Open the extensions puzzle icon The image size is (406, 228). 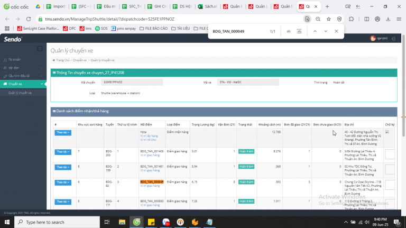352,19
